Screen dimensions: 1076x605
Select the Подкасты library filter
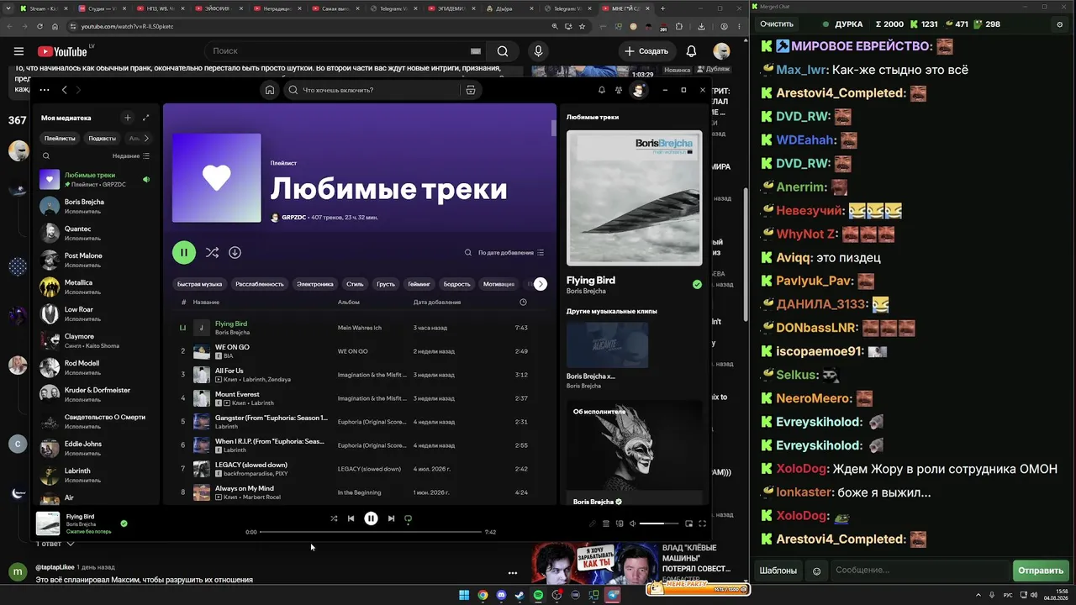(x=103, y=138)
